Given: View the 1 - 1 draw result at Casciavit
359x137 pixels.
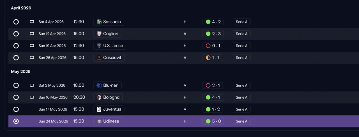Looking at the screenshot, I should click(212, 58).
